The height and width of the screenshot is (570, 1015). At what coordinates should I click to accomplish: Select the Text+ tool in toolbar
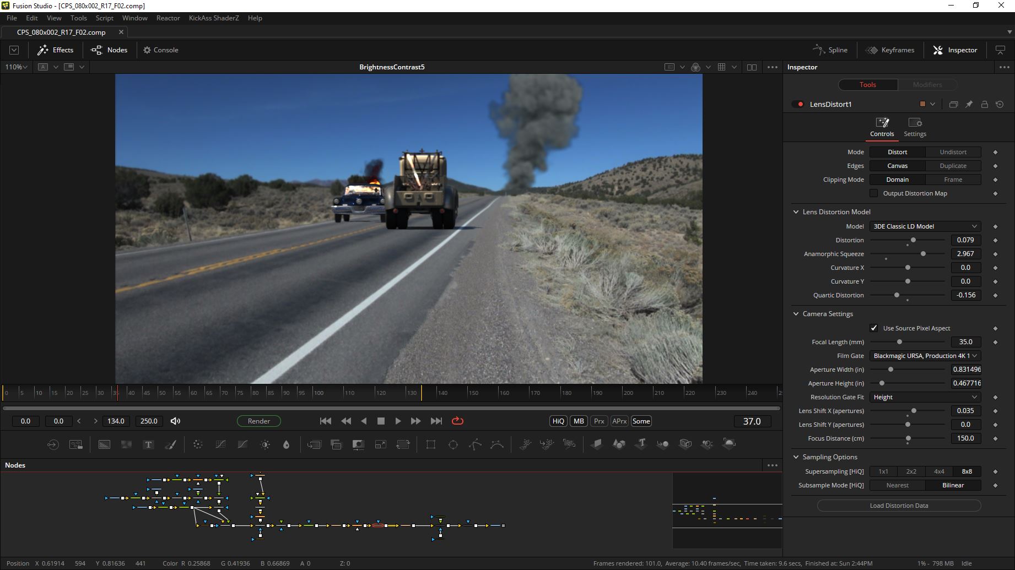148,444
